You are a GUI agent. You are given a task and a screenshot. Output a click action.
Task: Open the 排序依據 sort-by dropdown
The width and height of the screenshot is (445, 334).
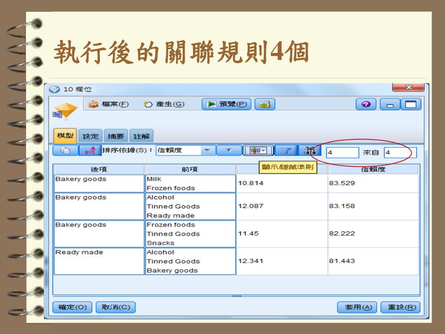pyautogui.click(x=207, y=150)
